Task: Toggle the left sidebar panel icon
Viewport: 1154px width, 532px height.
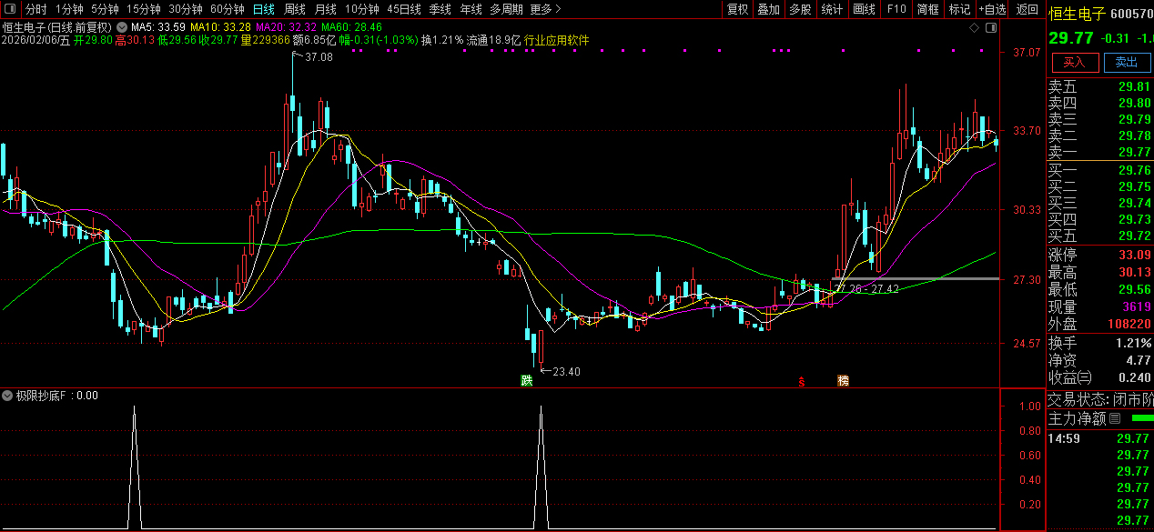Action: tap(12, 9)
